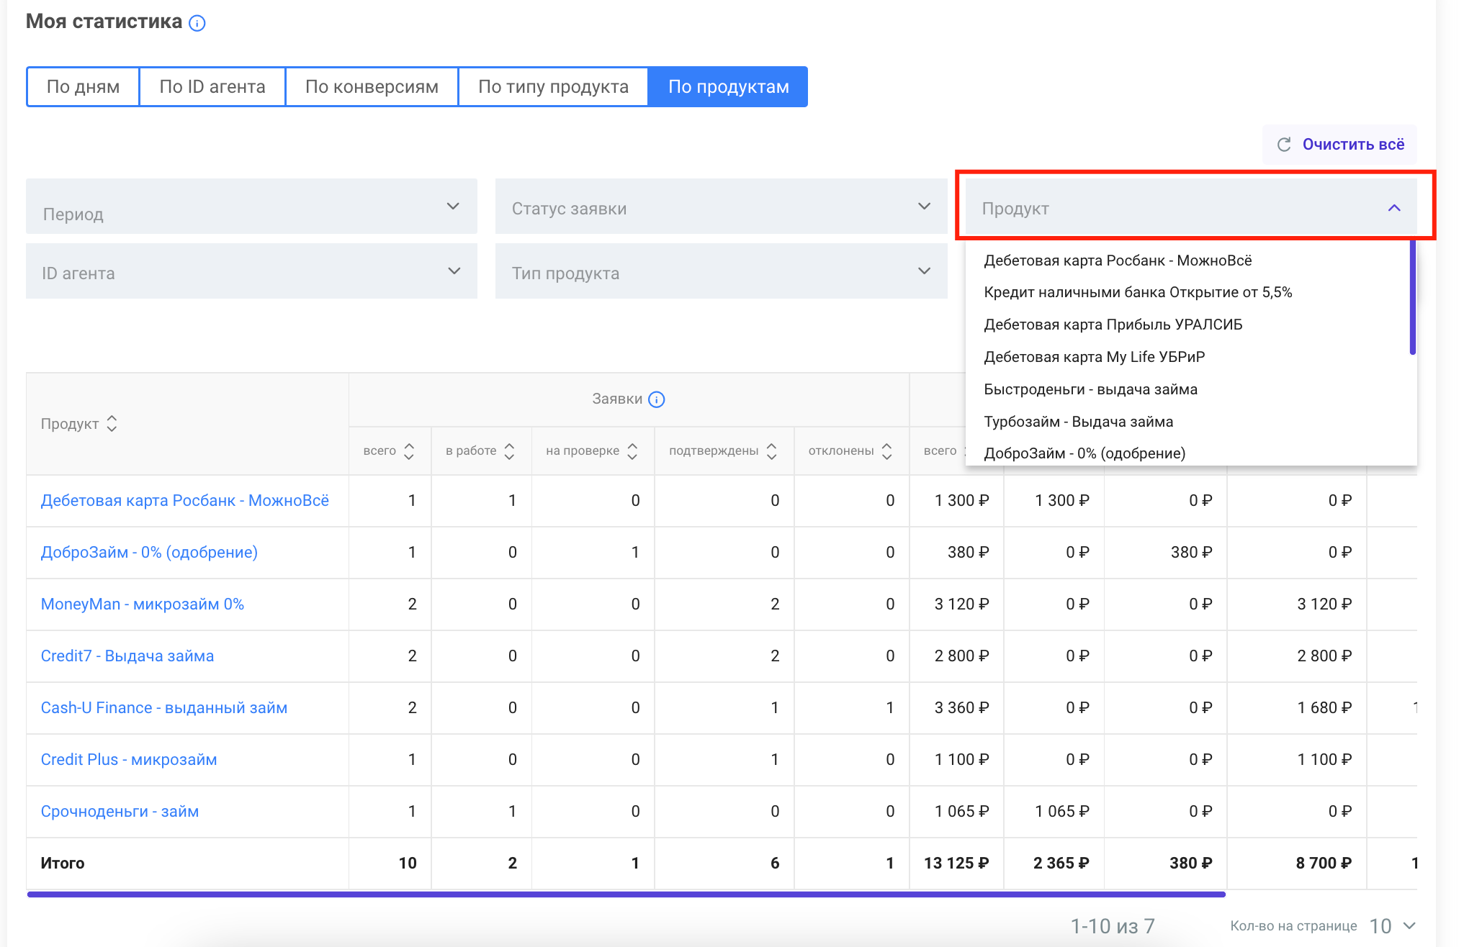Collapse the Продукт dropdown
The width and height of the screenshot is (1482, 947).
(1190, 208)
